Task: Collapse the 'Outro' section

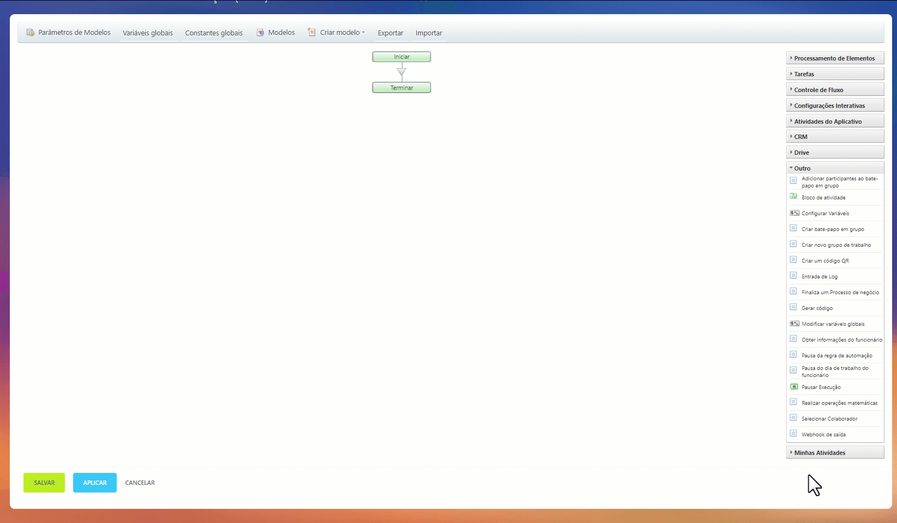Action: pos(802,168)
